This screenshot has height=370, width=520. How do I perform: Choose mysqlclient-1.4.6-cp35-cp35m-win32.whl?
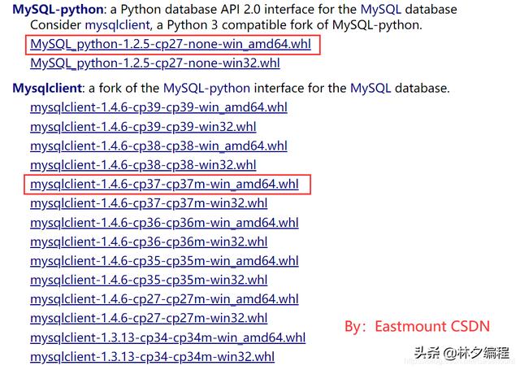tap(149, 280)
